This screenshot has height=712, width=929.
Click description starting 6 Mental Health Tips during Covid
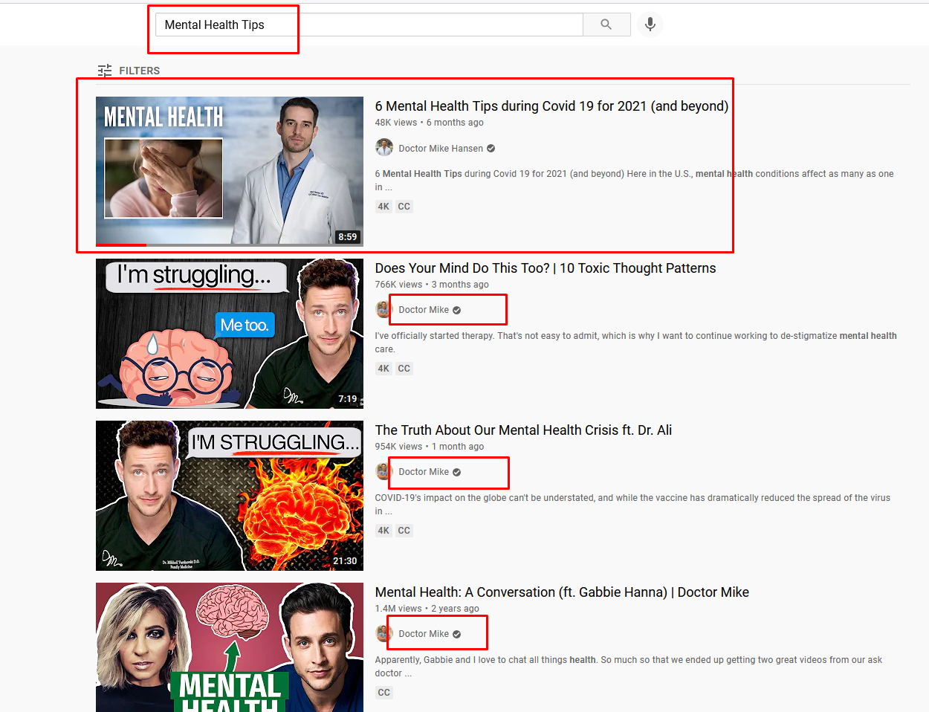coord(635,181)
